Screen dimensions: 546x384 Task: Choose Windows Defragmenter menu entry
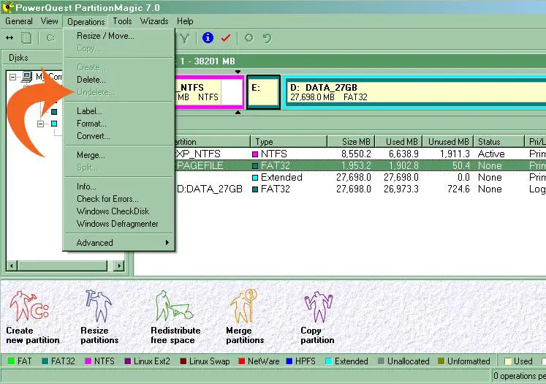point(118,224)
